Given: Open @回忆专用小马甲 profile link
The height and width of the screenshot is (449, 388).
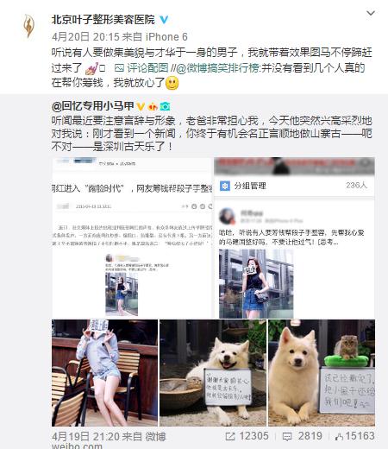Looking at the screenshot, I should (x=93, y=106).
